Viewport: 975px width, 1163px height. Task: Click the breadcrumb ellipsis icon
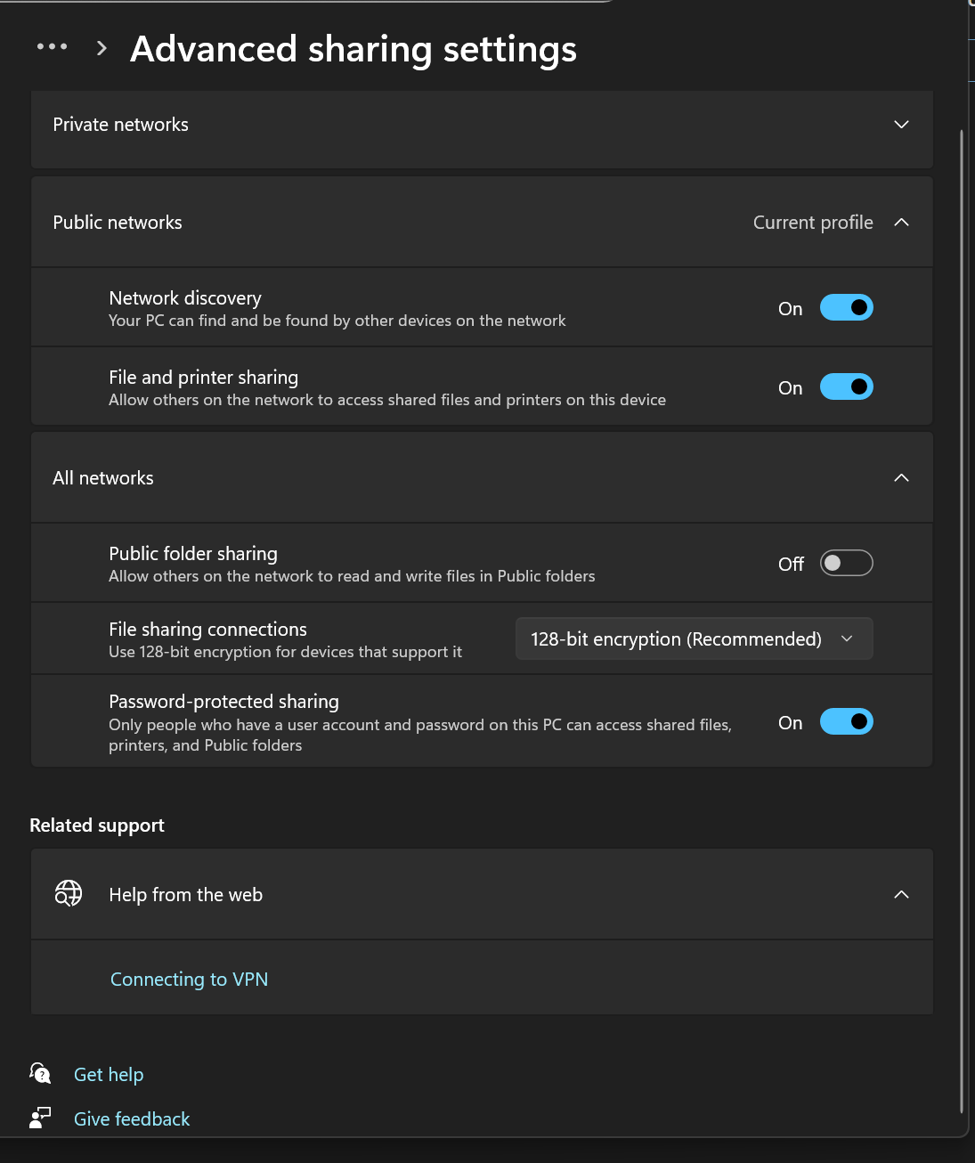(x=51, y=46)
